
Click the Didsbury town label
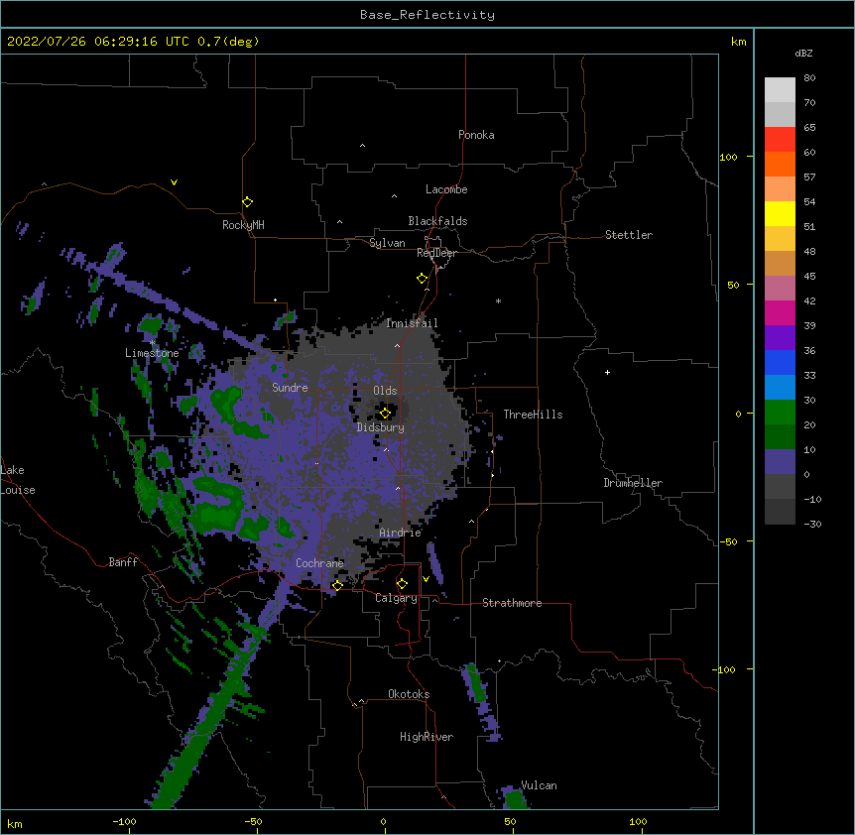[x=381, y=427]
